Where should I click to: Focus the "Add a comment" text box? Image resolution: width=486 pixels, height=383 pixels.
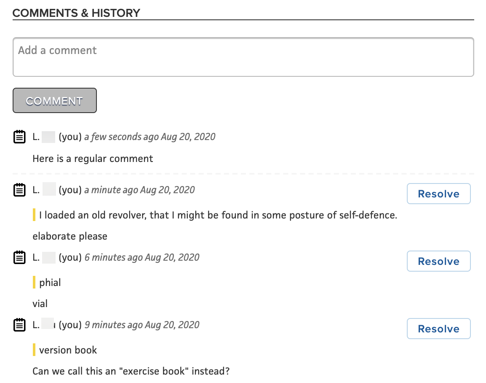point(243,57)
